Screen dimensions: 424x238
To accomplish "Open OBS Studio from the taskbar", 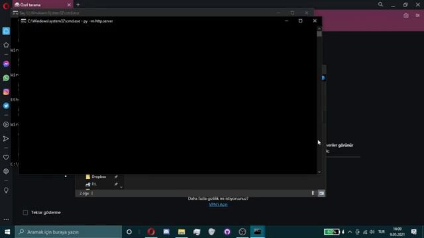I will [242, 232].
